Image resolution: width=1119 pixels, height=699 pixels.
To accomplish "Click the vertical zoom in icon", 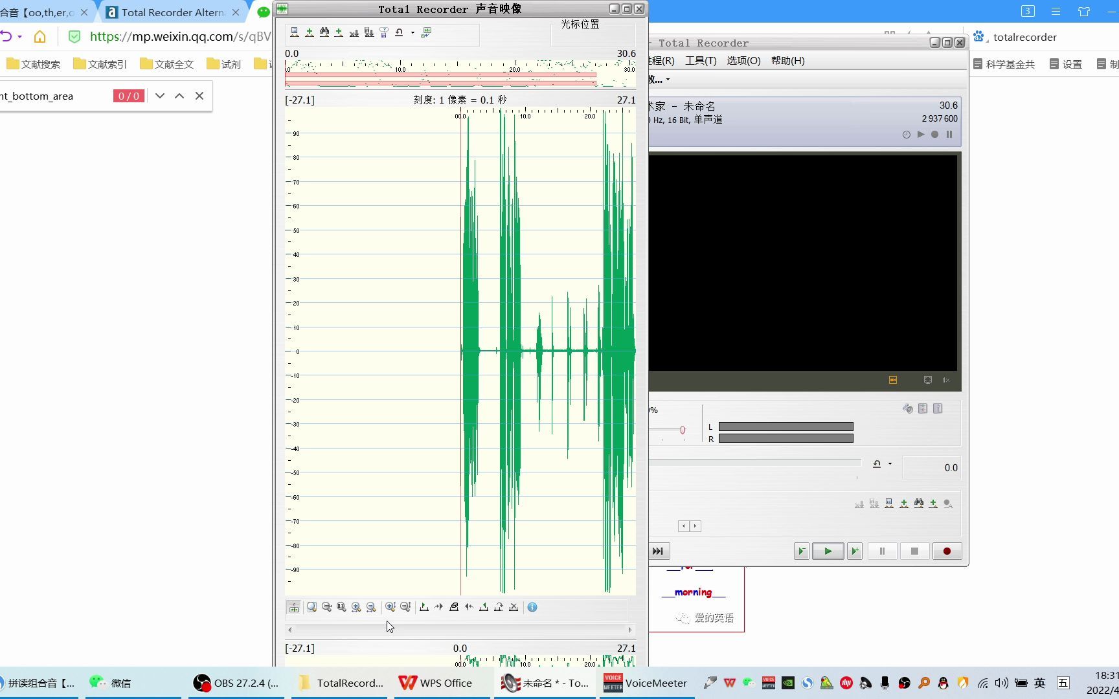I will [390, 607].
